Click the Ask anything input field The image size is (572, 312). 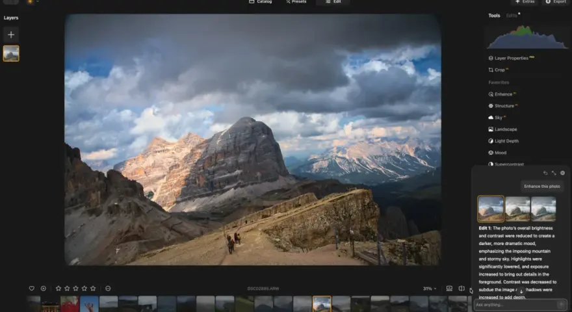point(516,305)
